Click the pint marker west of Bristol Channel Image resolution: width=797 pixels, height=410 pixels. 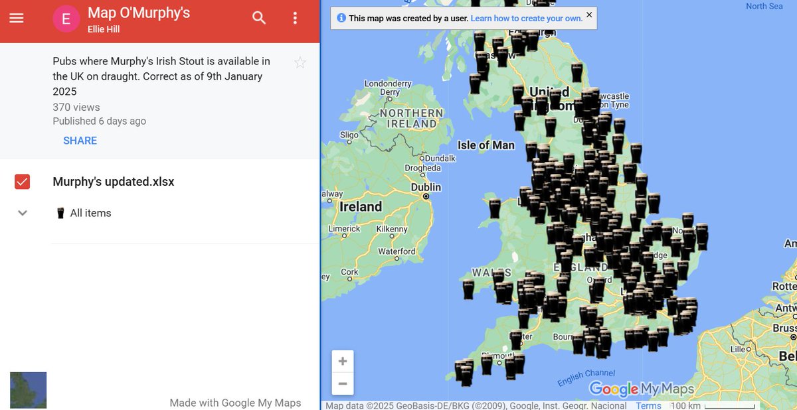pos(469,290)
